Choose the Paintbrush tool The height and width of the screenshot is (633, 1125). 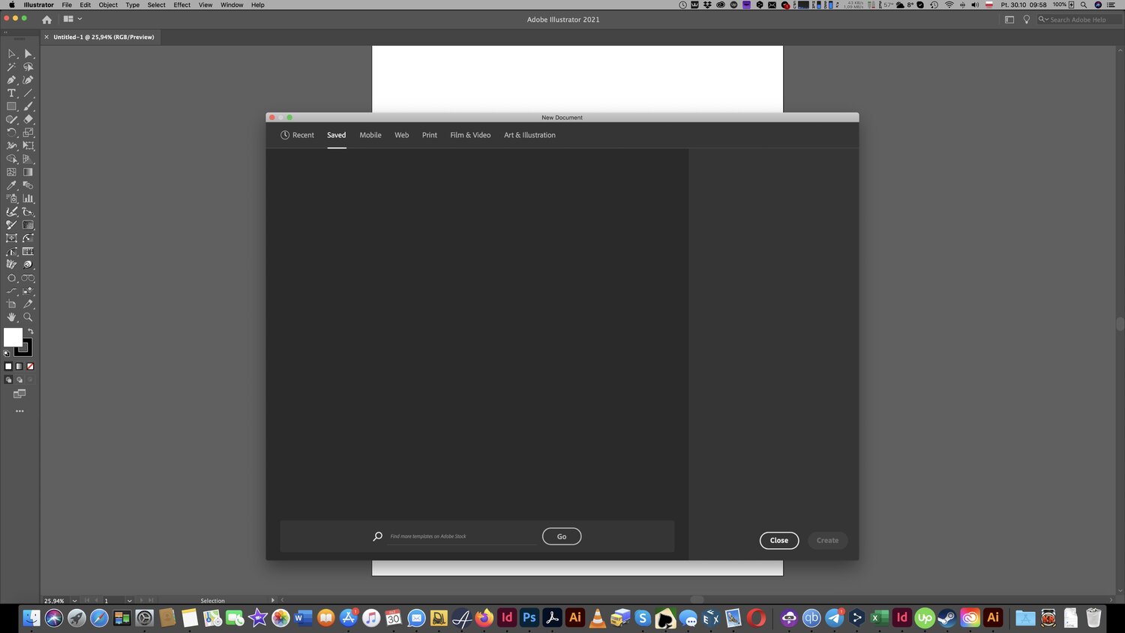(28, 106)
